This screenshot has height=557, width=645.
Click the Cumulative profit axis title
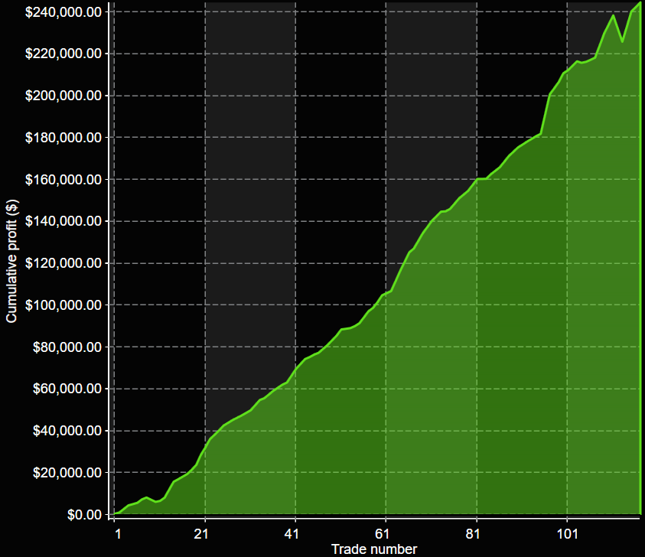tap(10, 260)
